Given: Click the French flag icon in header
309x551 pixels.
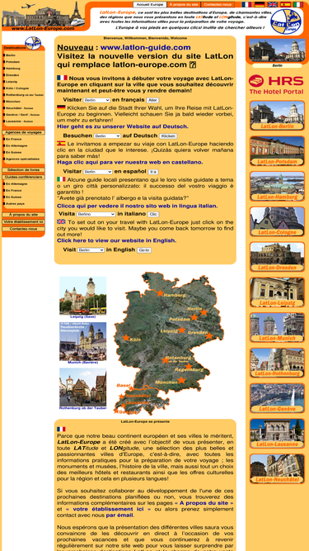Looking at the screenshot, I should click(x=246, y=4).
